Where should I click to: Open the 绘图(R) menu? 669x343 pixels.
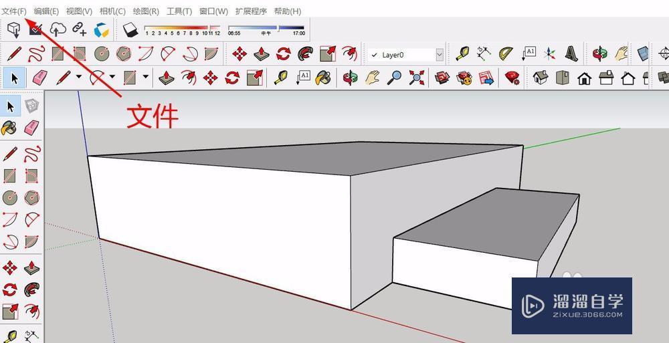[146, 11]
